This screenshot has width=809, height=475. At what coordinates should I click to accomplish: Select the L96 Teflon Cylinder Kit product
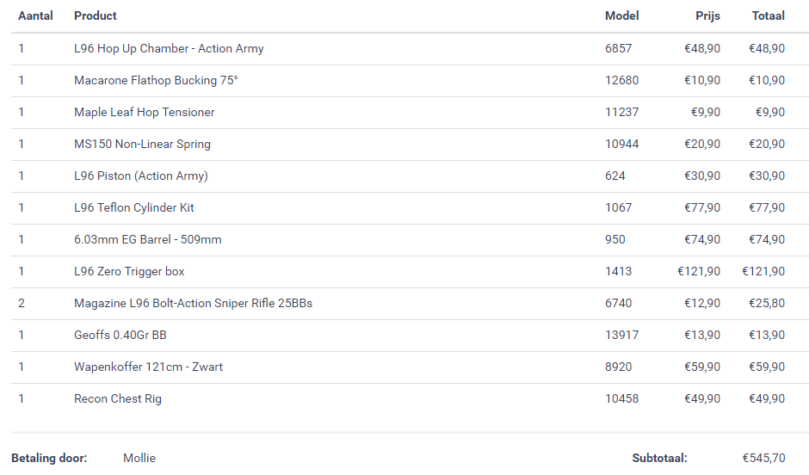(x=134, y=207)
